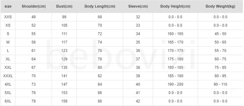
Task: Click the XS size label
Action: click(8, 25)
